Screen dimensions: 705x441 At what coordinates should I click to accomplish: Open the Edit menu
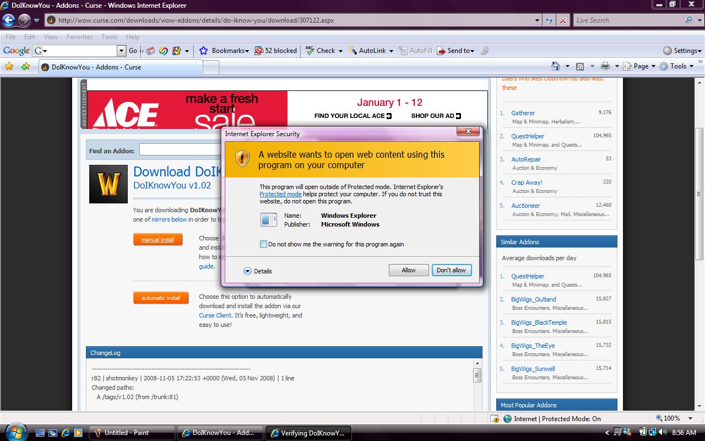30,36
